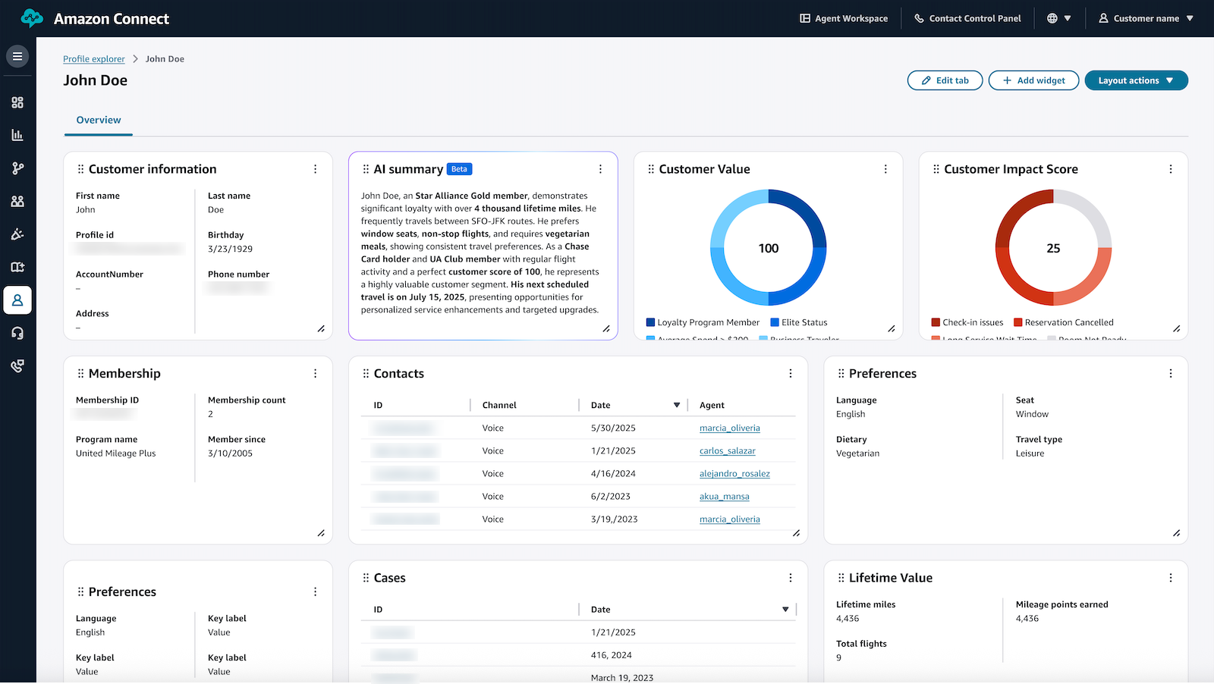Select the users team icon in the sidebar

click(17, 200)
